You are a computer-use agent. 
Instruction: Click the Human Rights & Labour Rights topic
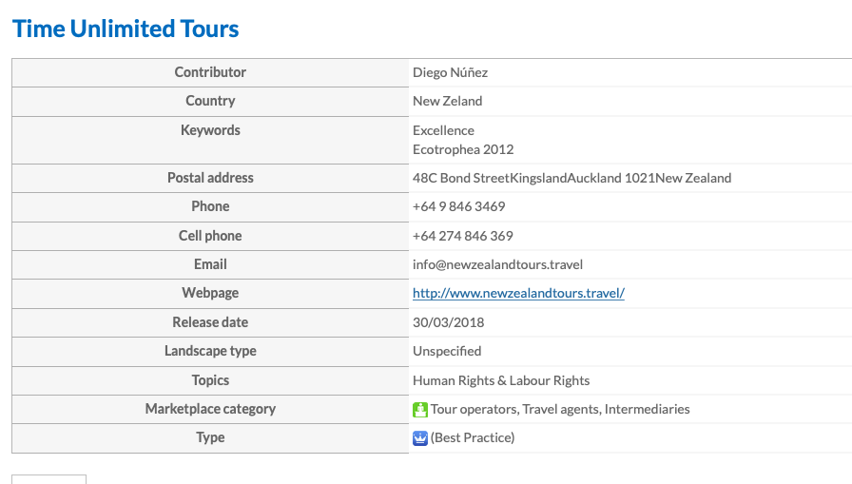[x=501, y=380]
